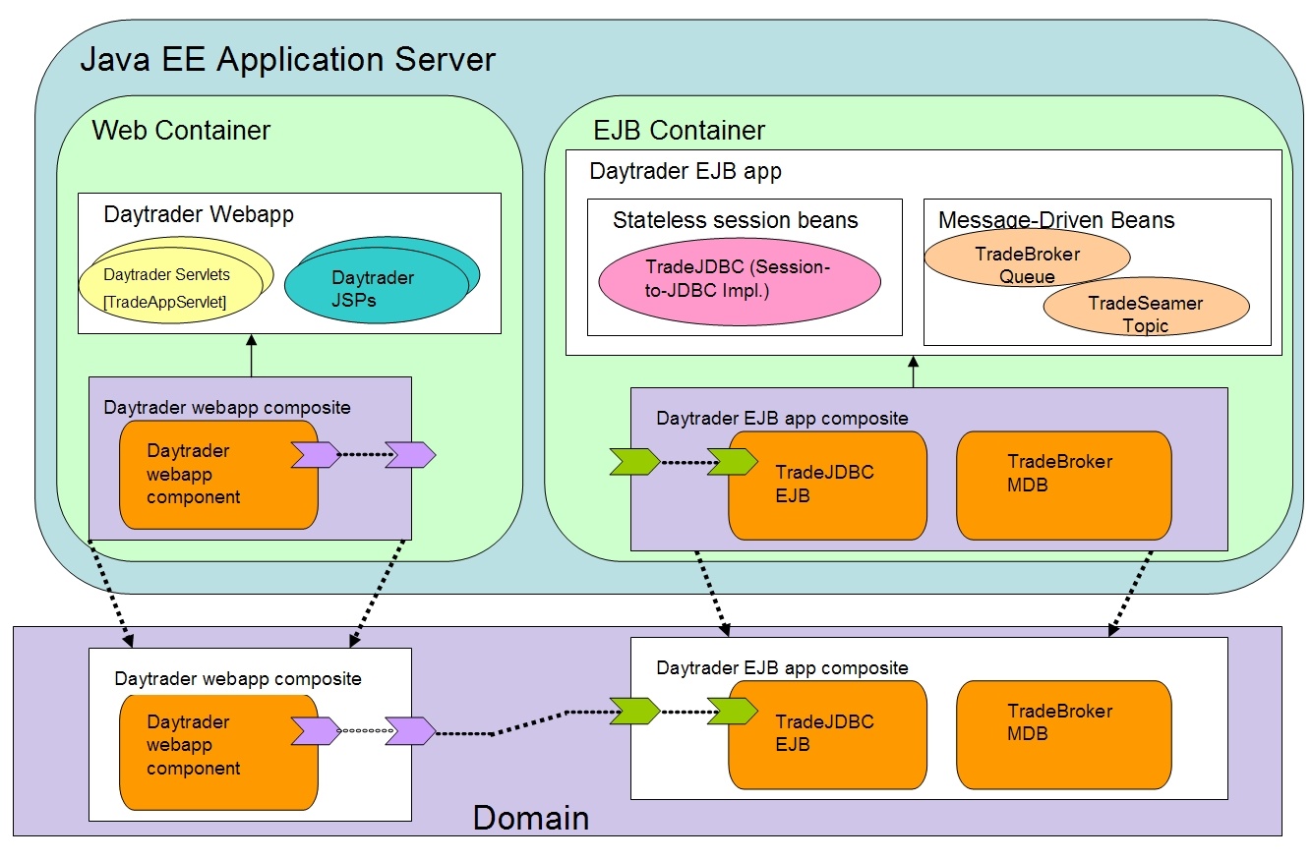This screenshot has height=860, width=1312.
Task: Click the "Domain" label
Action: (531, 818)
